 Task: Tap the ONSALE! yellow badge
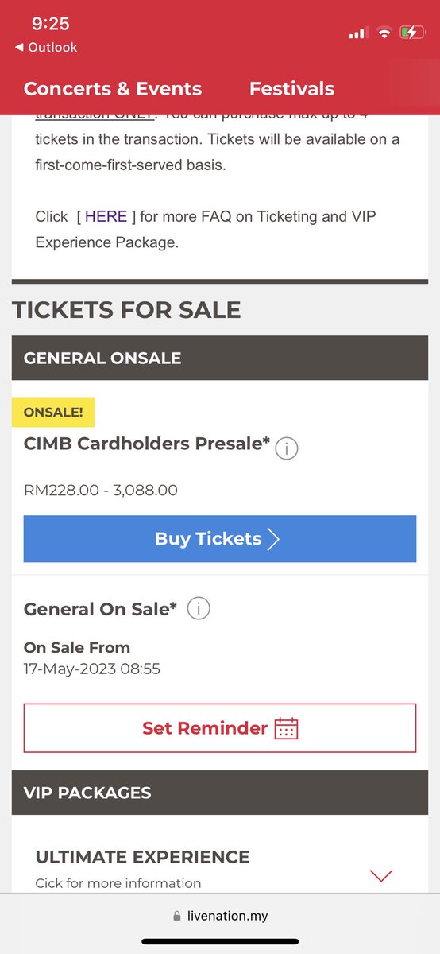[x=53, y=413]
